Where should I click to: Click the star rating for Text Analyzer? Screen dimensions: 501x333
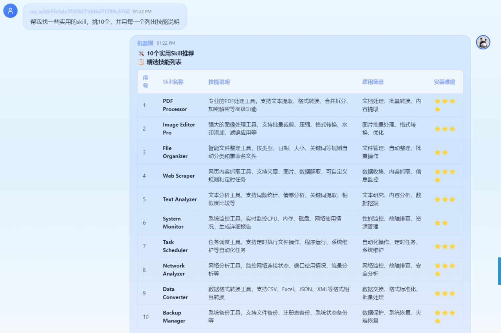(445, 199)
